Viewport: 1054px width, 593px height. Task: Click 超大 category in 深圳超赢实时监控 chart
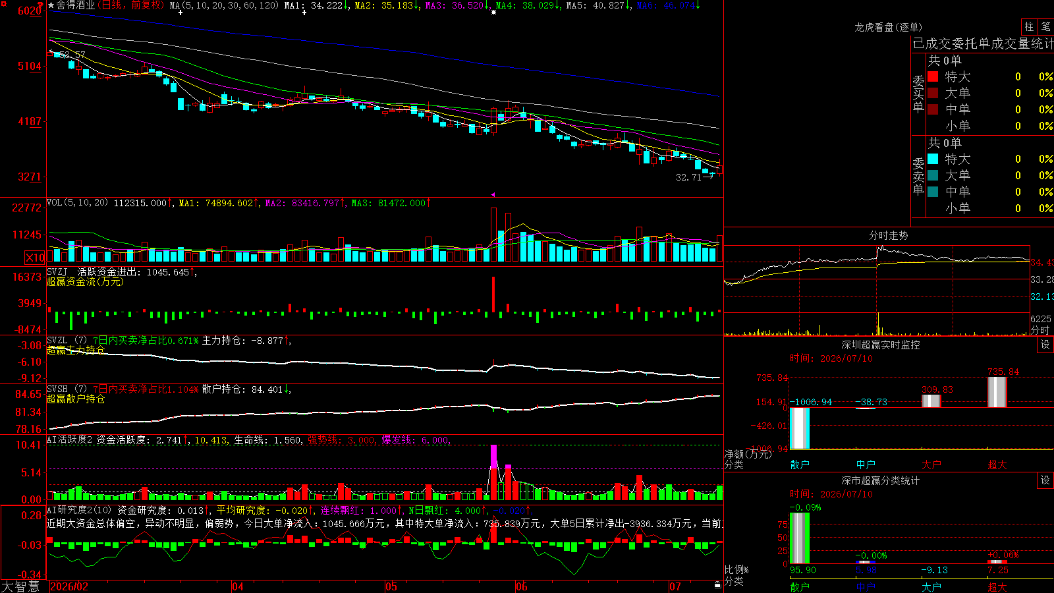997,465
